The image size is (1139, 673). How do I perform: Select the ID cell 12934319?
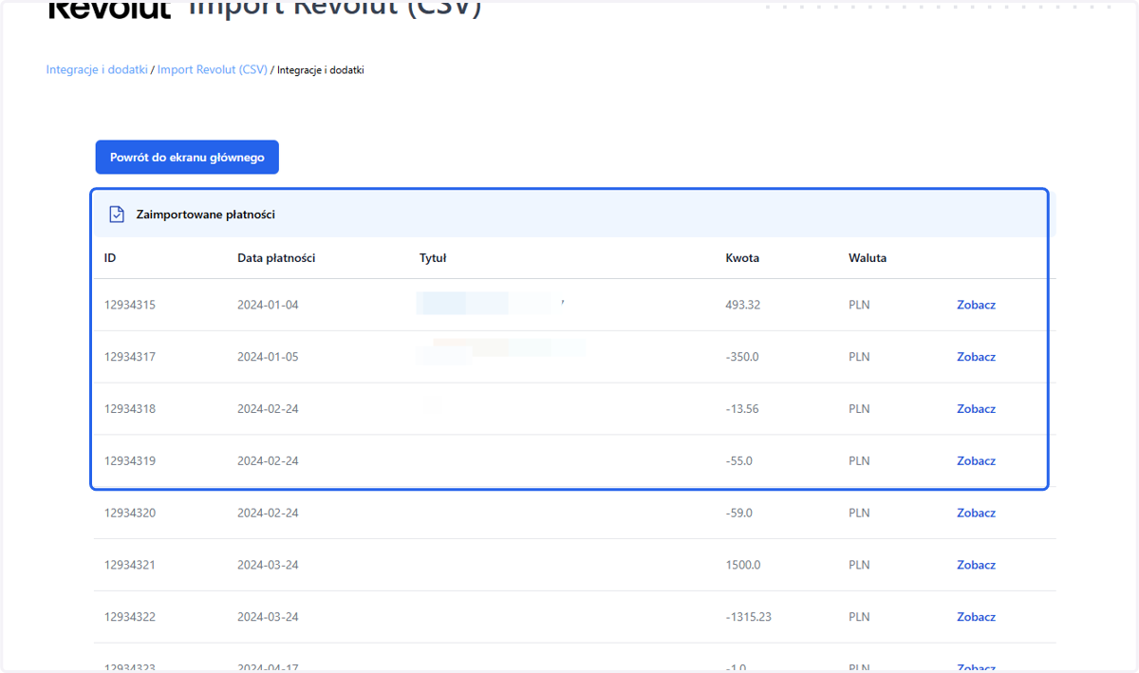click(130, 461)
